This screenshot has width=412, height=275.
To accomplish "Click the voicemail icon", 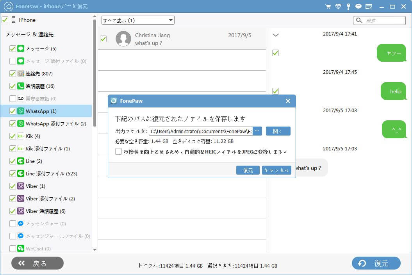I will pos(21,98).
